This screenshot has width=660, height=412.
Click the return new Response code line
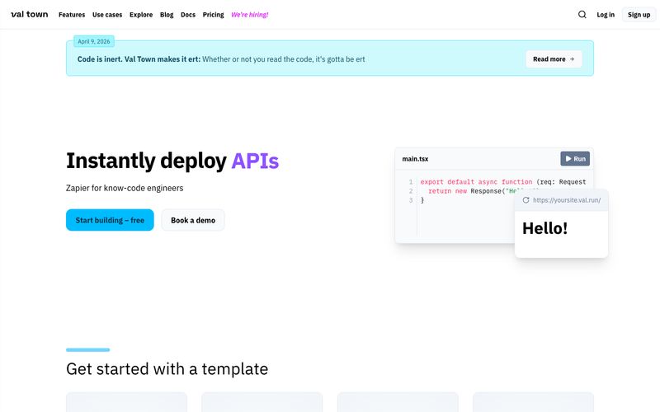(x=471, y=191)
